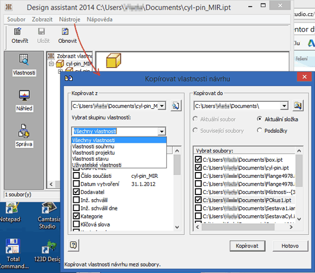Check the Klíčová slova checkbox
Screen dimensions: 315x273
pos(76,224)
